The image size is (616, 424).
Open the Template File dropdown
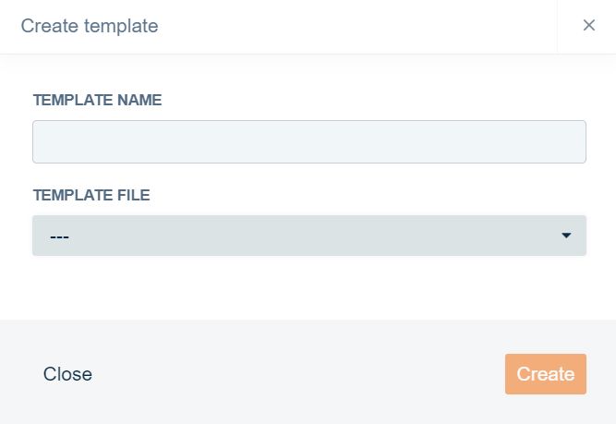(x=308, y=236)
